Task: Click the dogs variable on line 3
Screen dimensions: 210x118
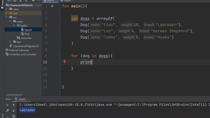Action: [x=85, y=19]
